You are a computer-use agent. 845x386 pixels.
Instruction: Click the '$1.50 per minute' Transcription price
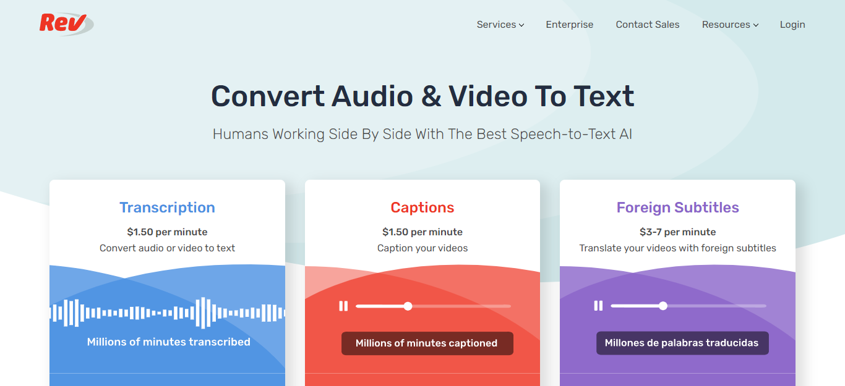[168, 232]
